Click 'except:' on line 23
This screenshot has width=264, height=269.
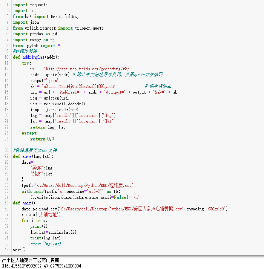click(x=30, y=133)
